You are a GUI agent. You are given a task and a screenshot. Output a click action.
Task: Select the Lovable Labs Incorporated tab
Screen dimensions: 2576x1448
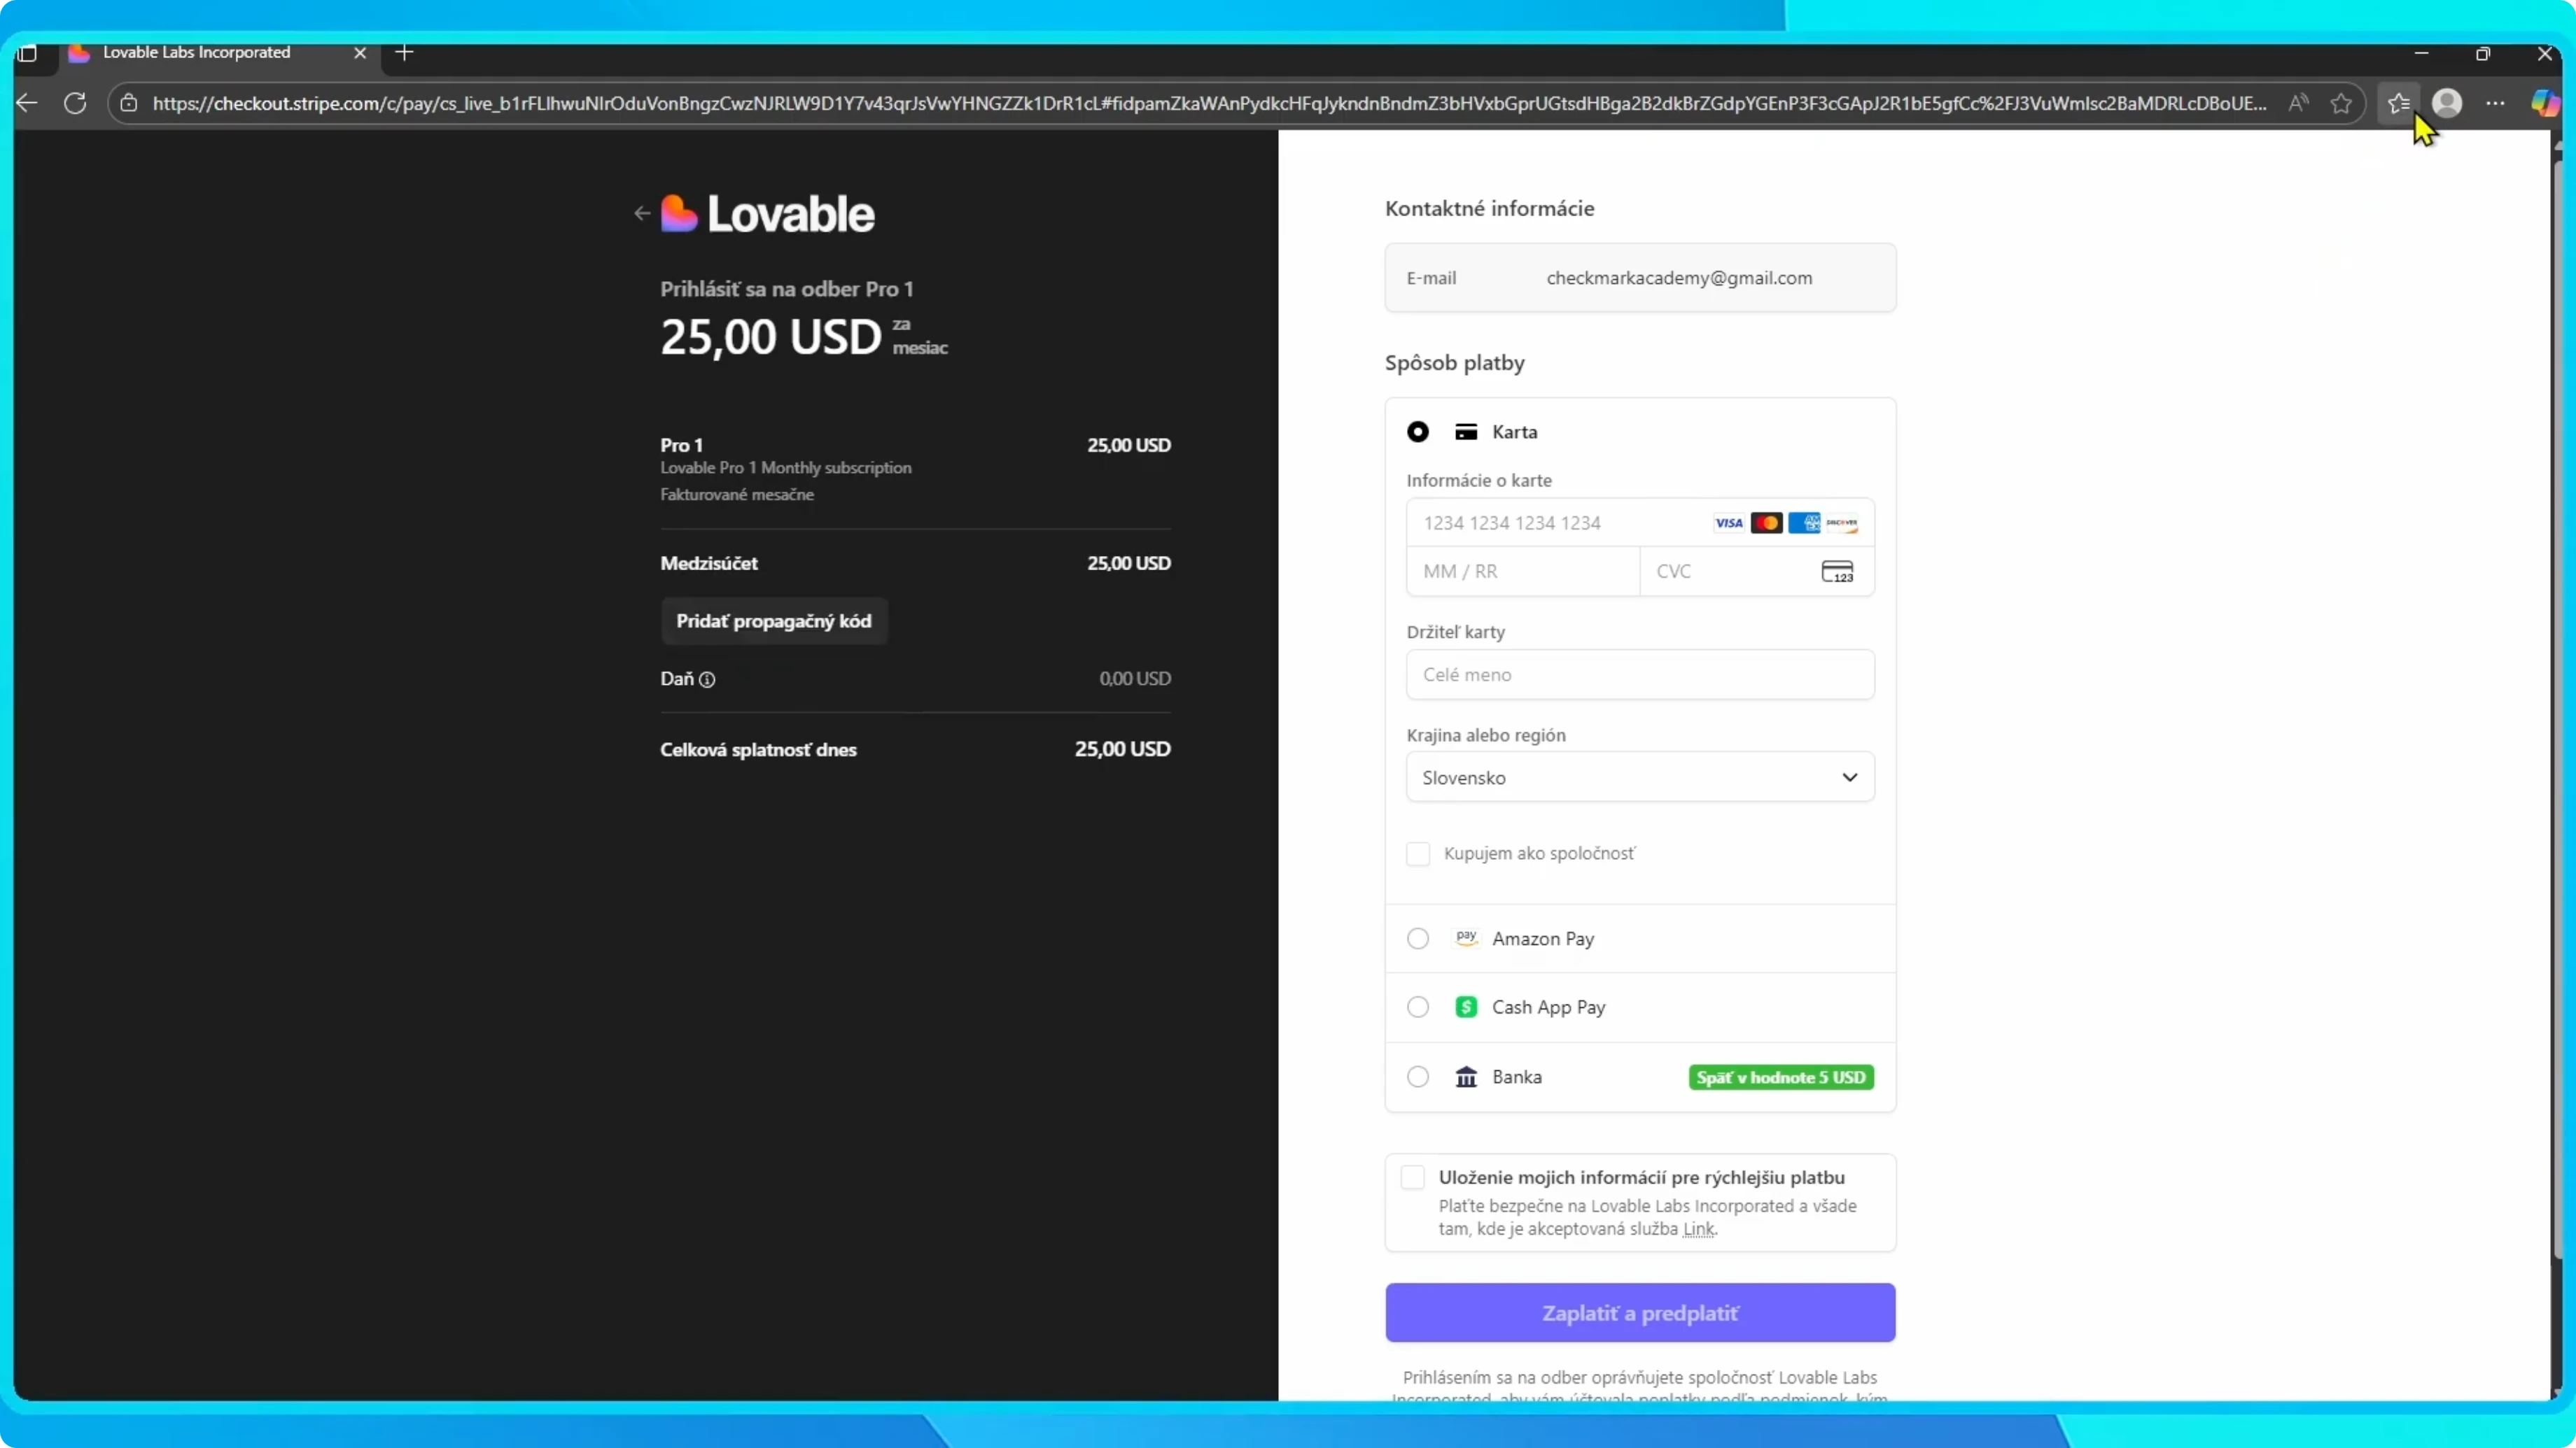[221, 53]
